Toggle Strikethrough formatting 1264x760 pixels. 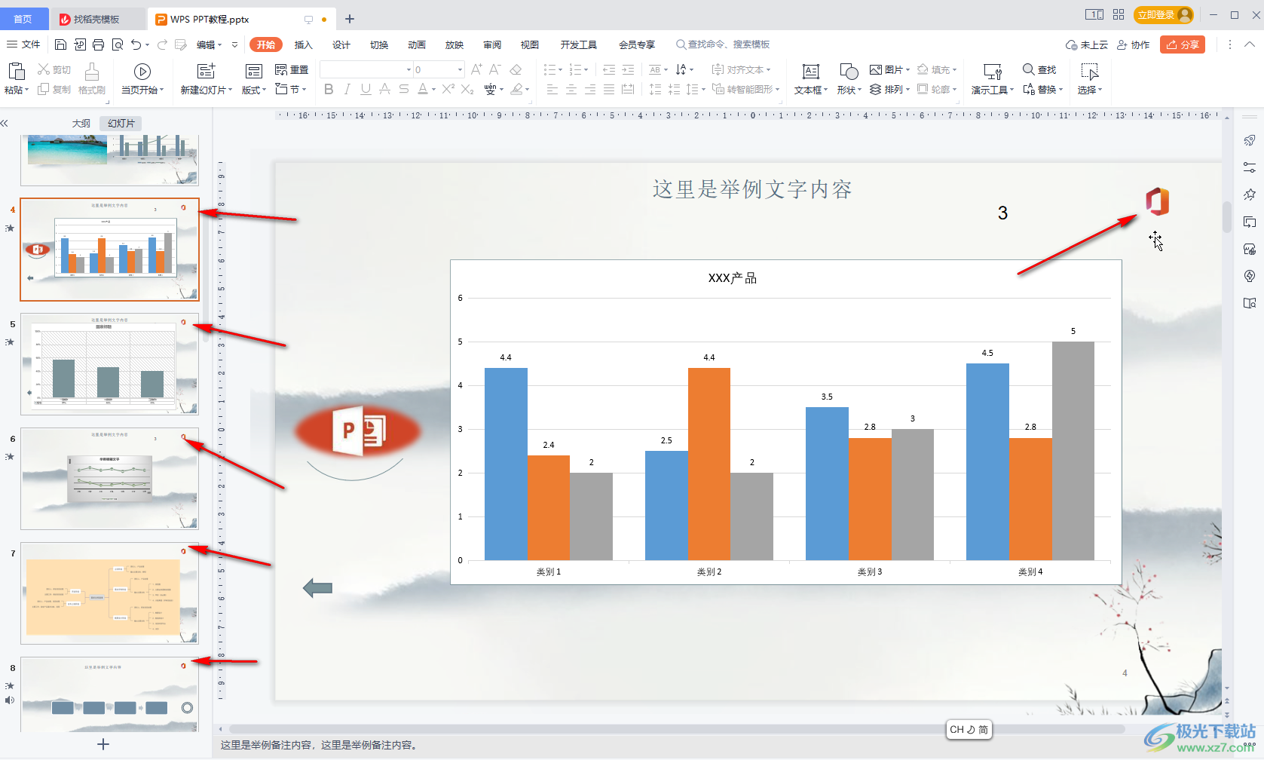click(403, 89)
